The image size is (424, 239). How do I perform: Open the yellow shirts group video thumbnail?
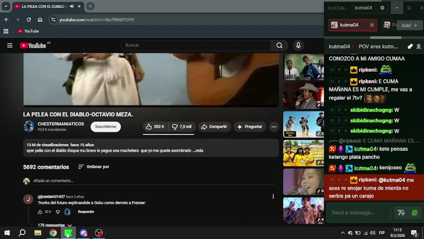click(x=304, y=153)
